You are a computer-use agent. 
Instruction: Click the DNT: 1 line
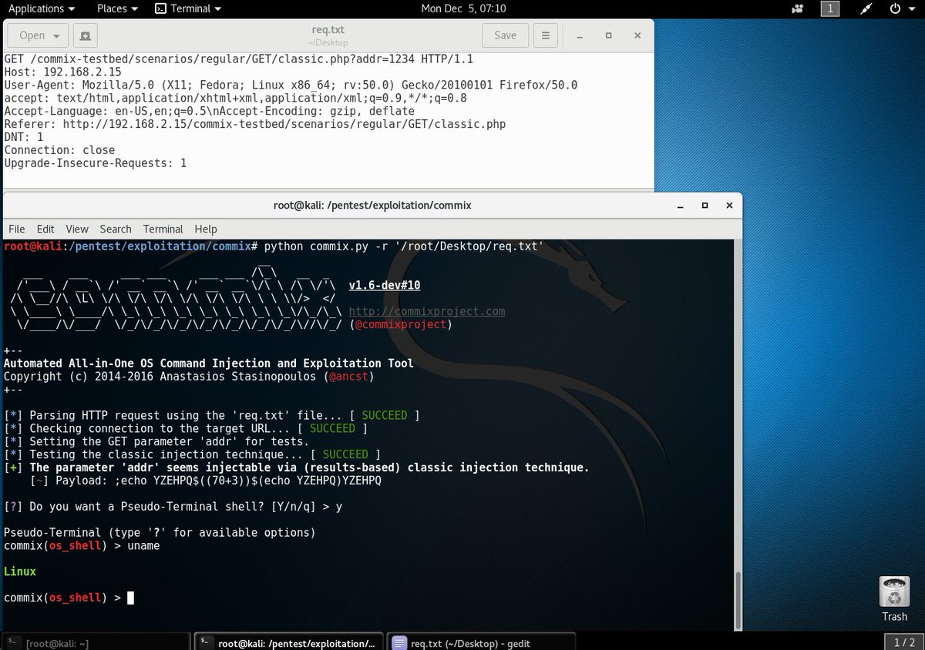coord(24,137)
